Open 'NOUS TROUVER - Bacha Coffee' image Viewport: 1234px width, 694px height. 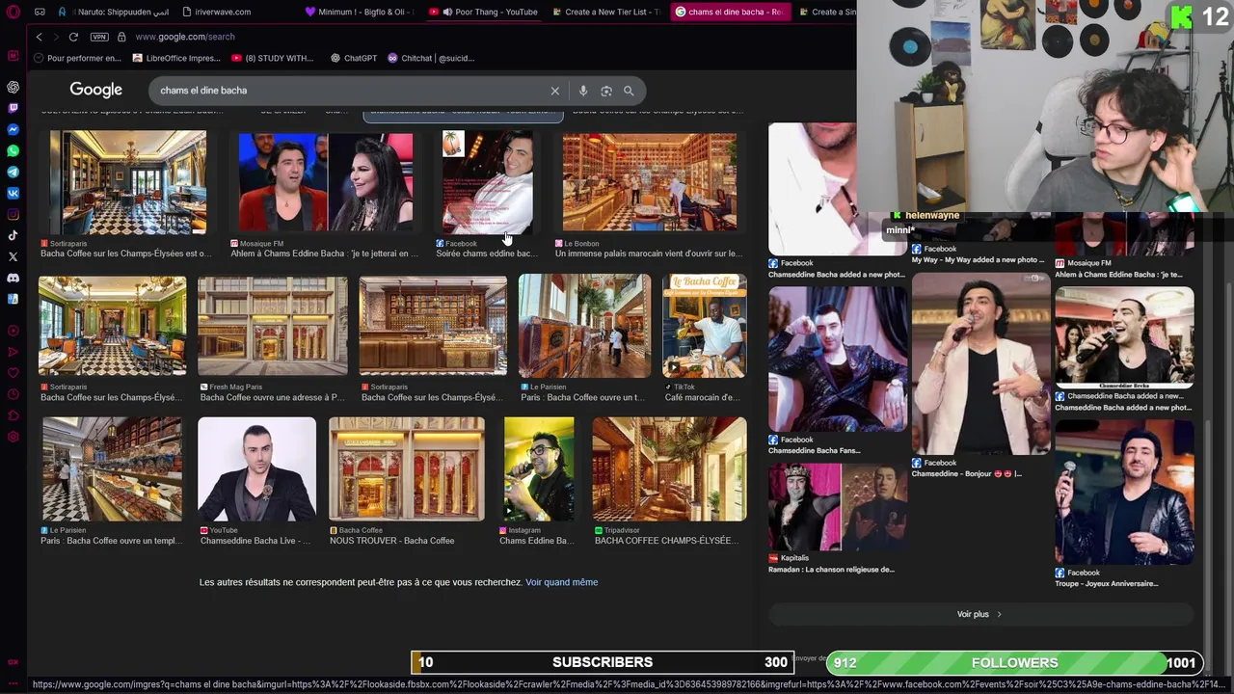(x=407, y=469)
